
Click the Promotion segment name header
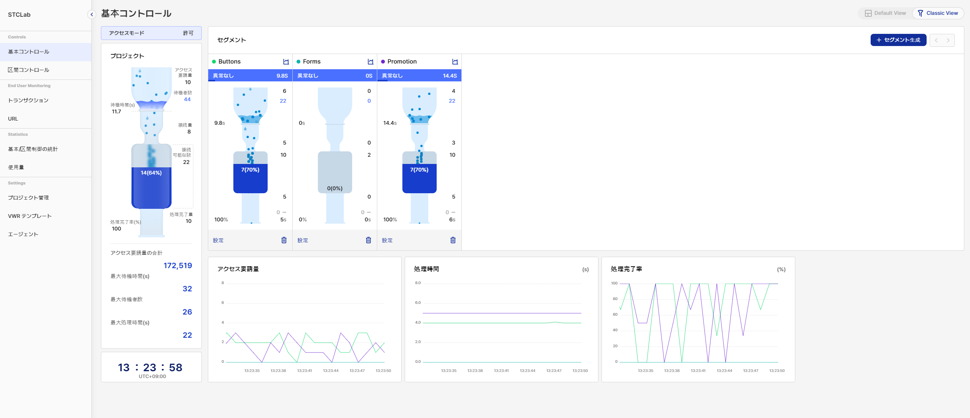pyautogui.click(x=402, y=62)
